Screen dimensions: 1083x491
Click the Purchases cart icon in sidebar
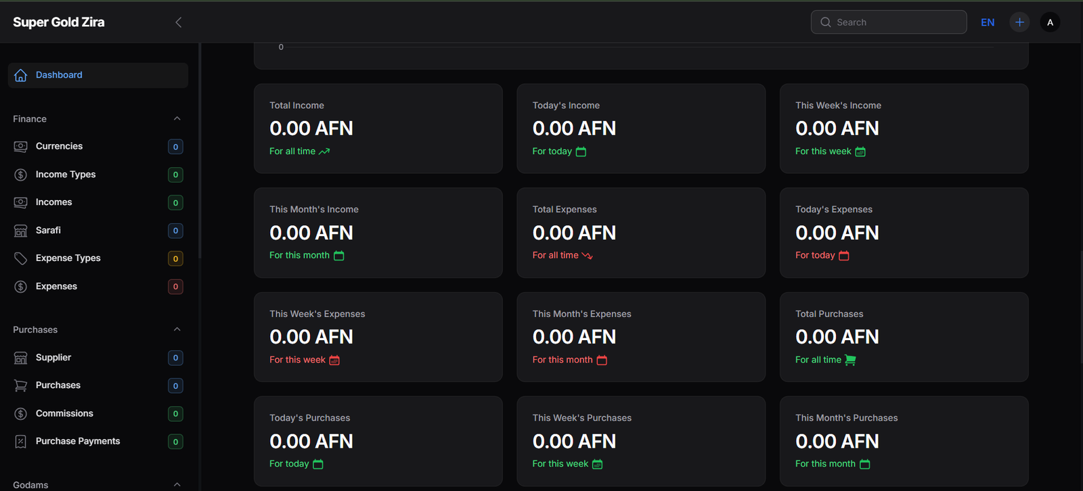[x=21, y=385]
